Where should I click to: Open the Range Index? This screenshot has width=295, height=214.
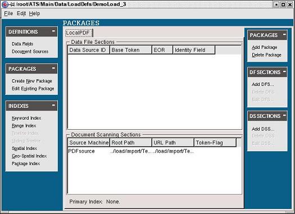pos(24,126)
